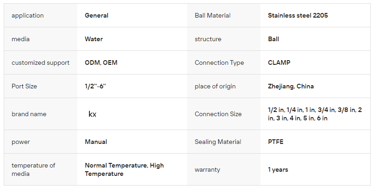This screenshot has height=193, width=379.
Task: Click the 'Port Size' label
Action: (24, 87)
